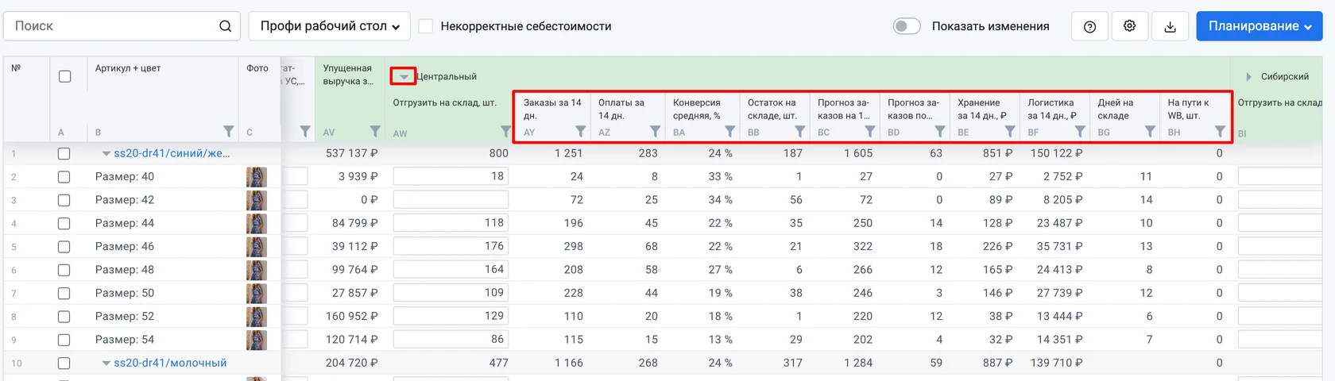Collapse the ss20-dr41/синий tree row

106,154
